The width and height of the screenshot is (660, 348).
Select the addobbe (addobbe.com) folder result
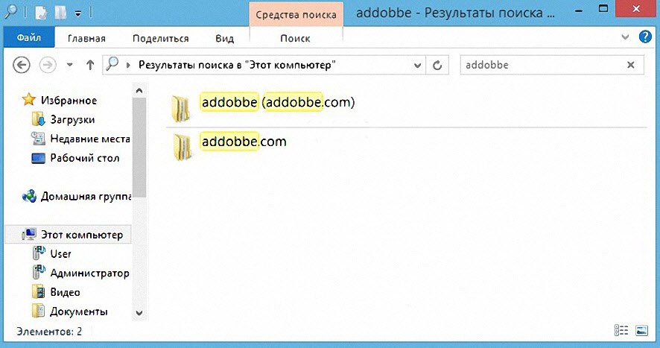pyautogui.click(x=277, y=102)
